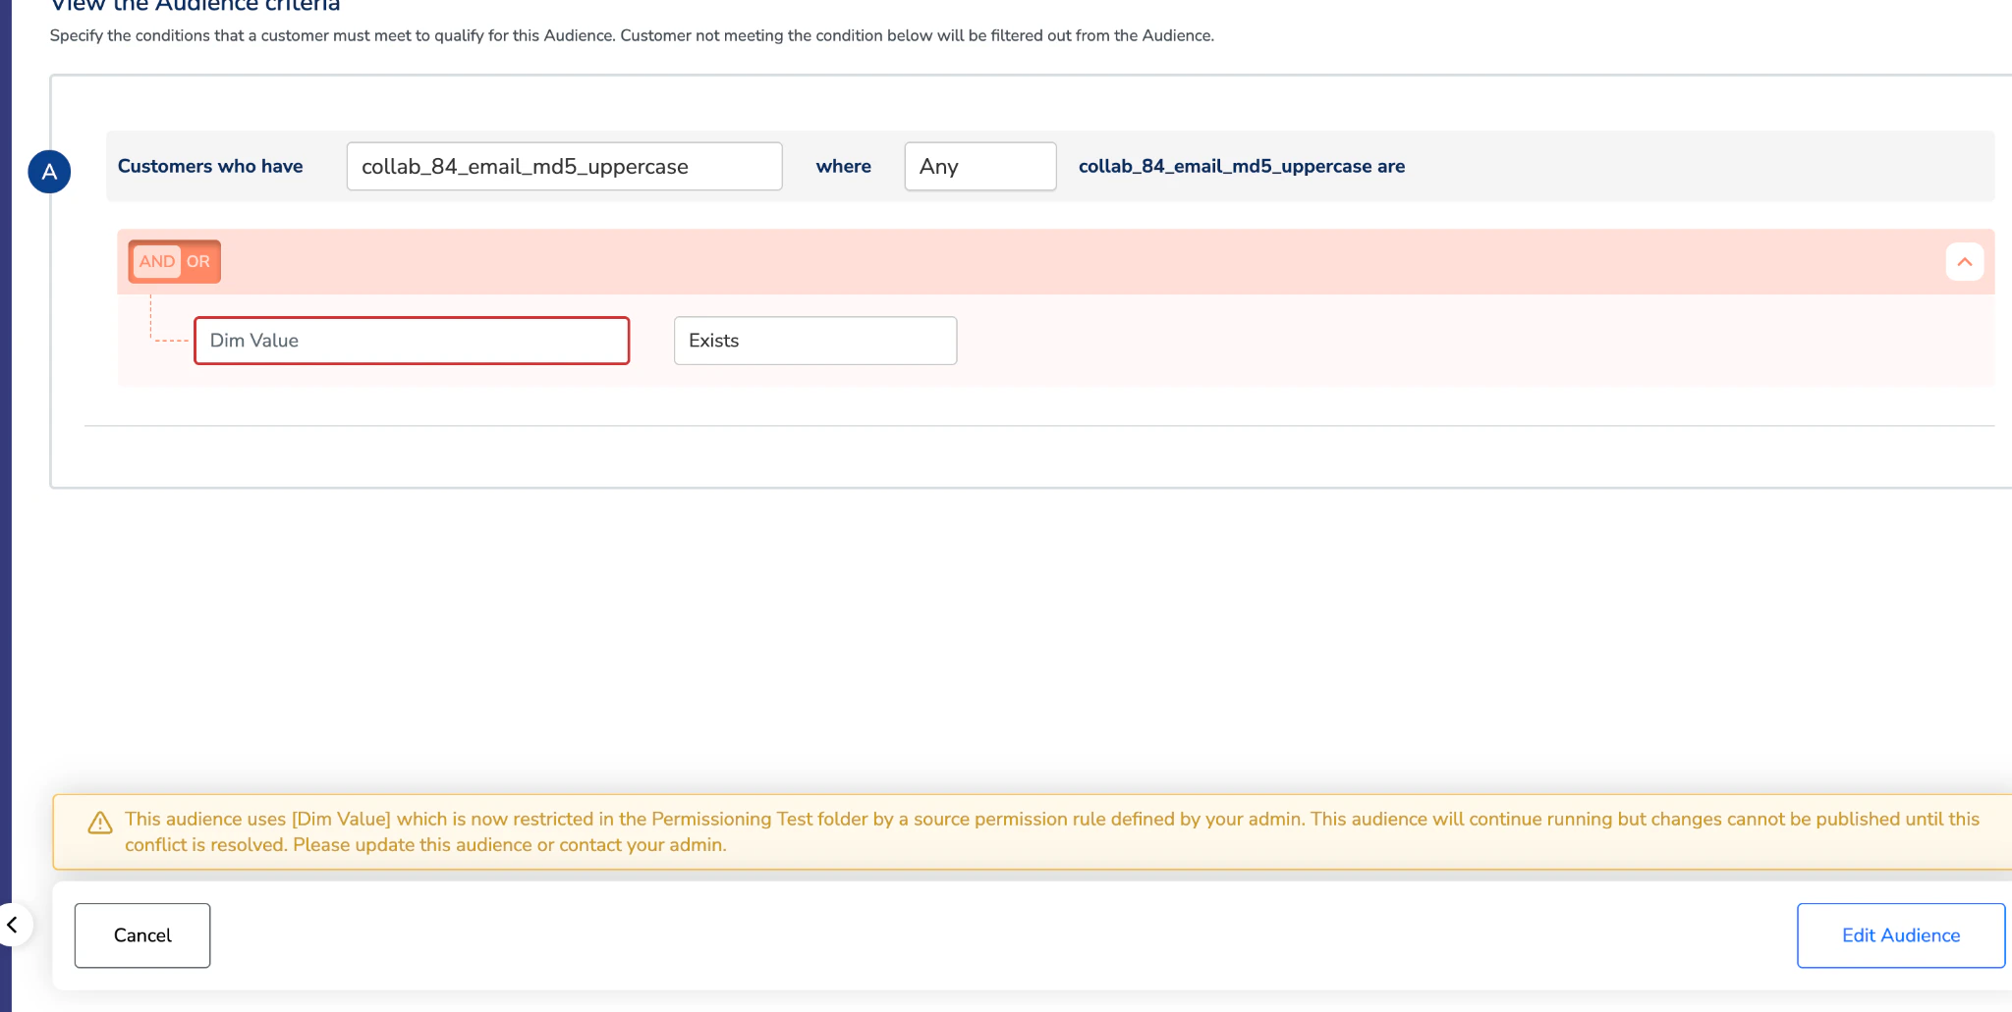Screen dimensions: 2012x1012
Task: Open the Any quantifier dropdown
Action: point(979,167)
